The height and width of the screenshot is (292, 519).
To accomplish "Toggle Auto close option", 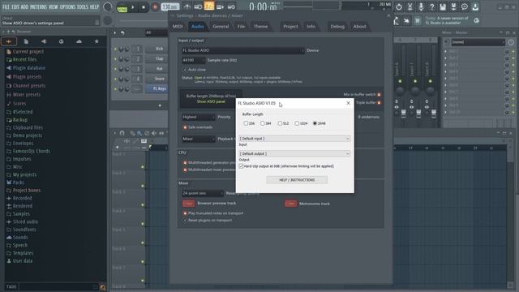I will pyautogui.click(x=185, y=70).
